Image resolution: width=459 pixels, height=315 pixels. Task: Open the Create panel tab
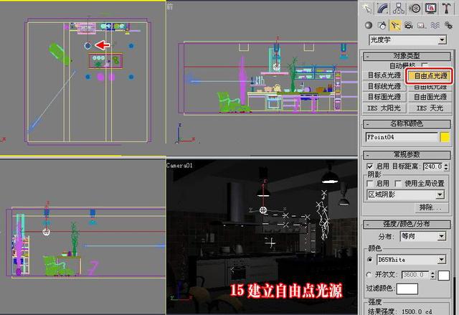(x=367, y=8)
